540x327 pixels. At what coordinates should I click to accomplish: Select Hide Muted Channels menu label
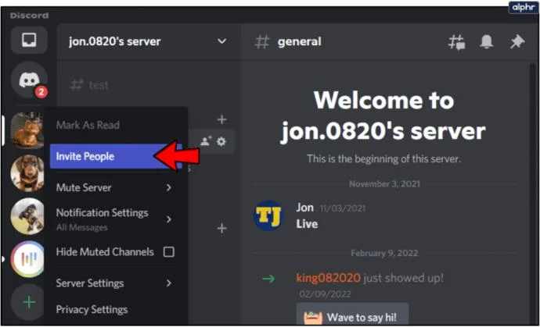pos(105,252)
